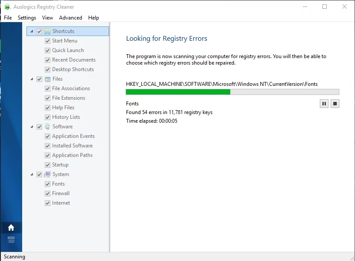Select the File Associations label
Screen dimensions: 355x261
71,88
